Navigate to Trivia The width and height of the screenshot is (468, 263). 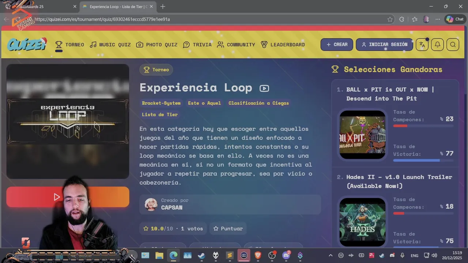click(x=197, y=45)
